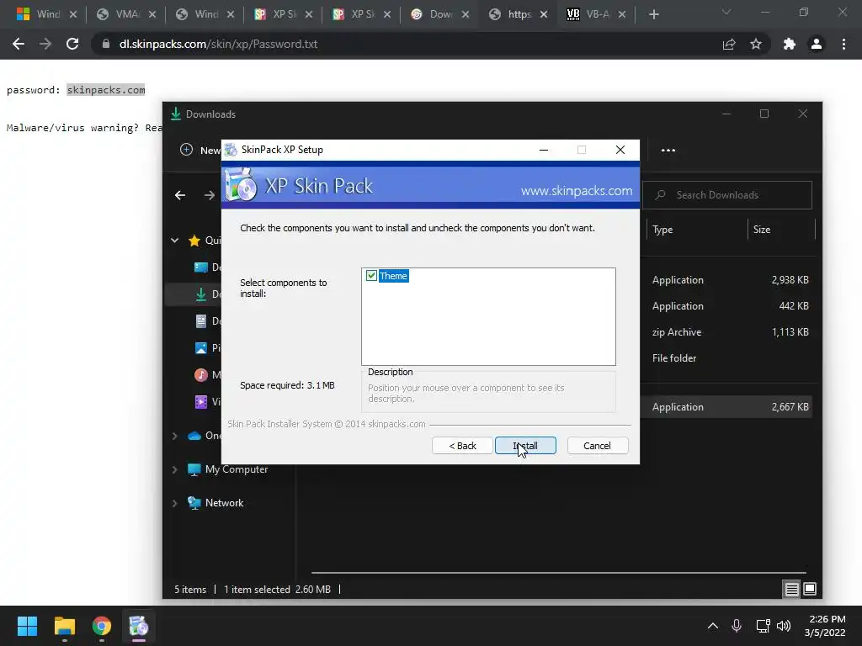Click www.skinpacks.com in the setup banner
Screen dimensions: 862x646
576,191
